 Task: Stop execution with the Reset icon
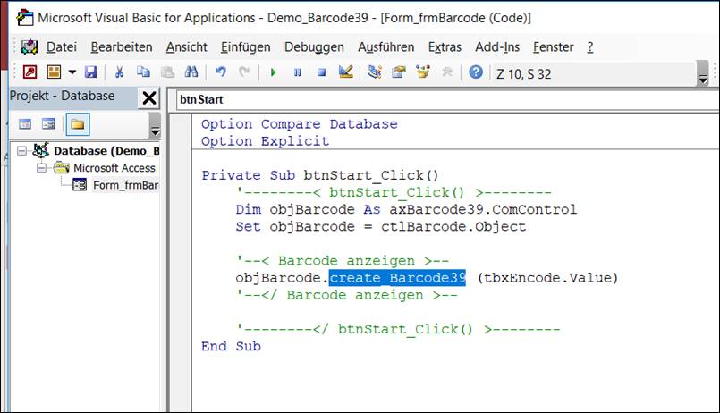coord(321,72)
